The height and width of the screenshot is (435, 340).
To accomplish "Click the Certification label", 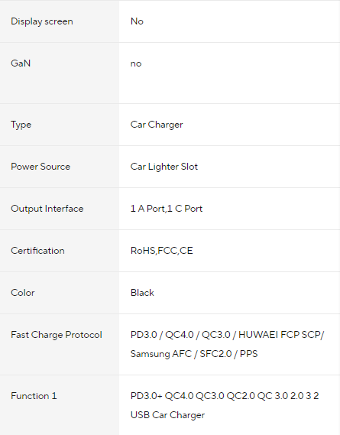I will pyautogui.click(x=37, y=251).
